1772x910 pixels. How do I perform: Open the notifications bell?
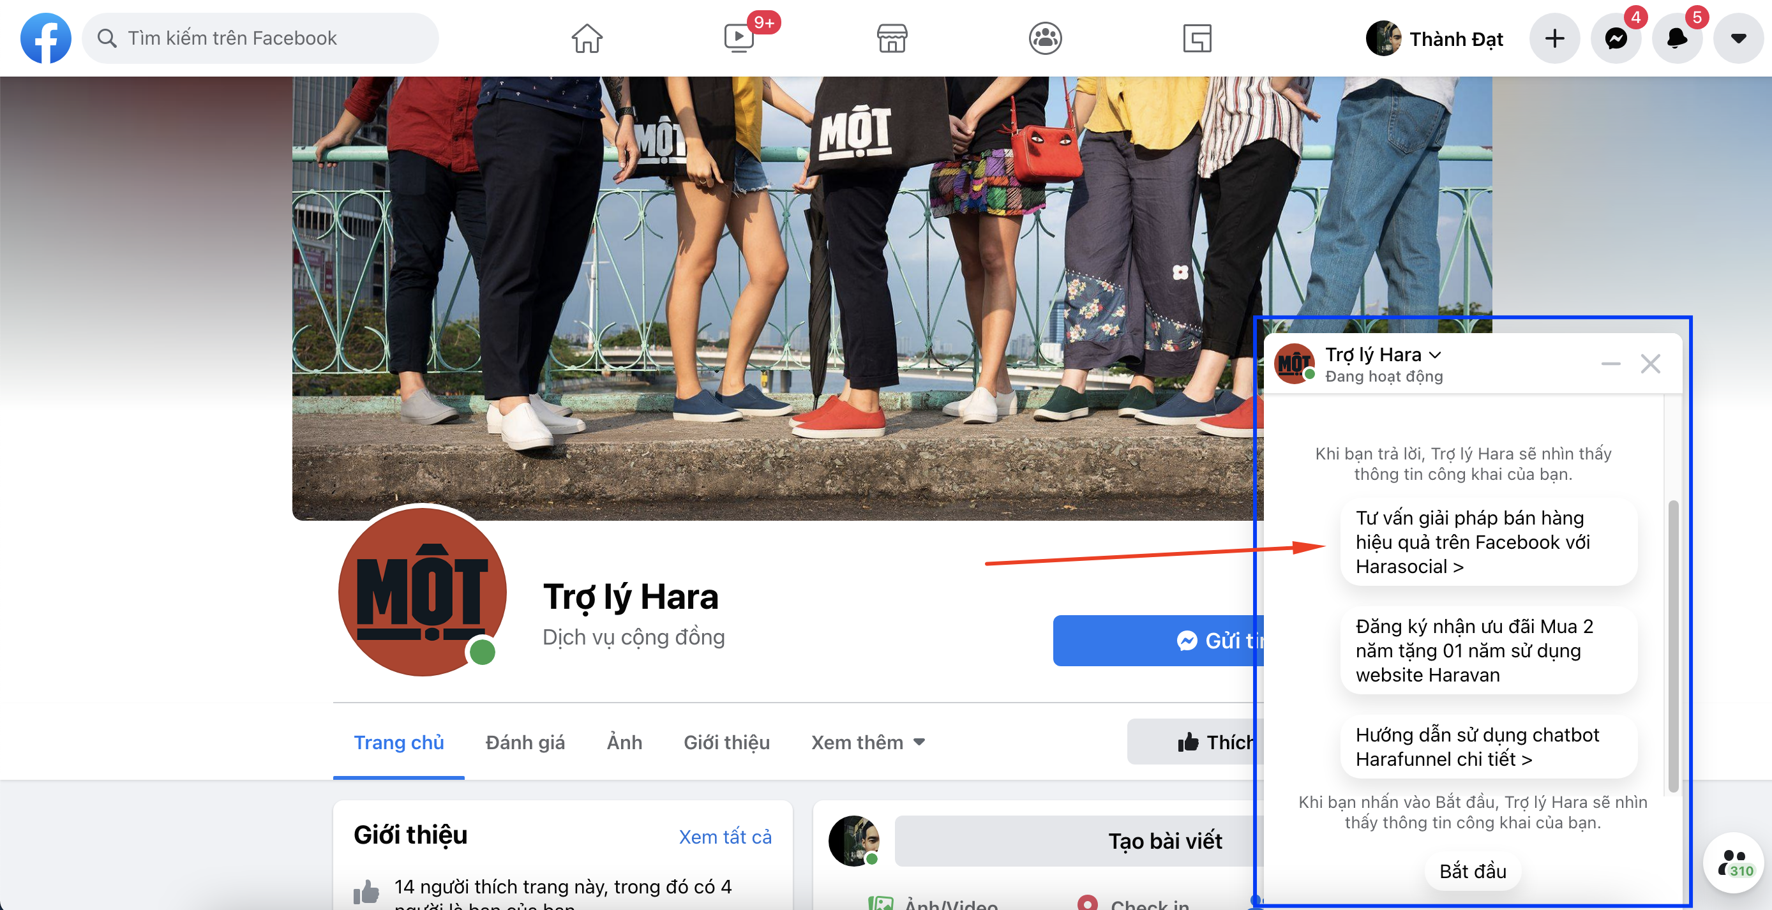(1677, 38)
